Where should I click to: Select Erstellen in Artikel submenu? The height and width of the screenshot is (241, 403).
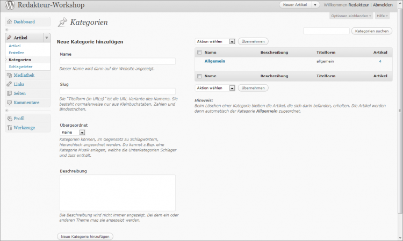point(16,53)
